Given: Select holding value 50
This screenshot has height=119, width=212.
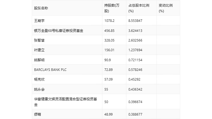Looking at the screenshot, I should point(106,102).
